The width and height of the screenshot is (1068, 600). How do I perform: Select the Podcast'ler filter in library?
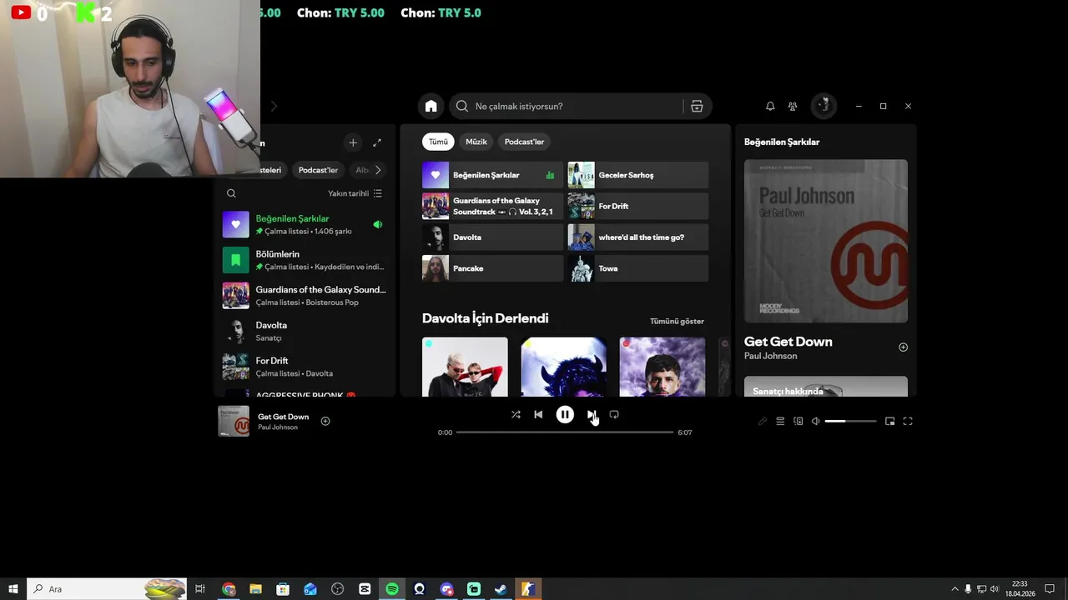point(318,170)
